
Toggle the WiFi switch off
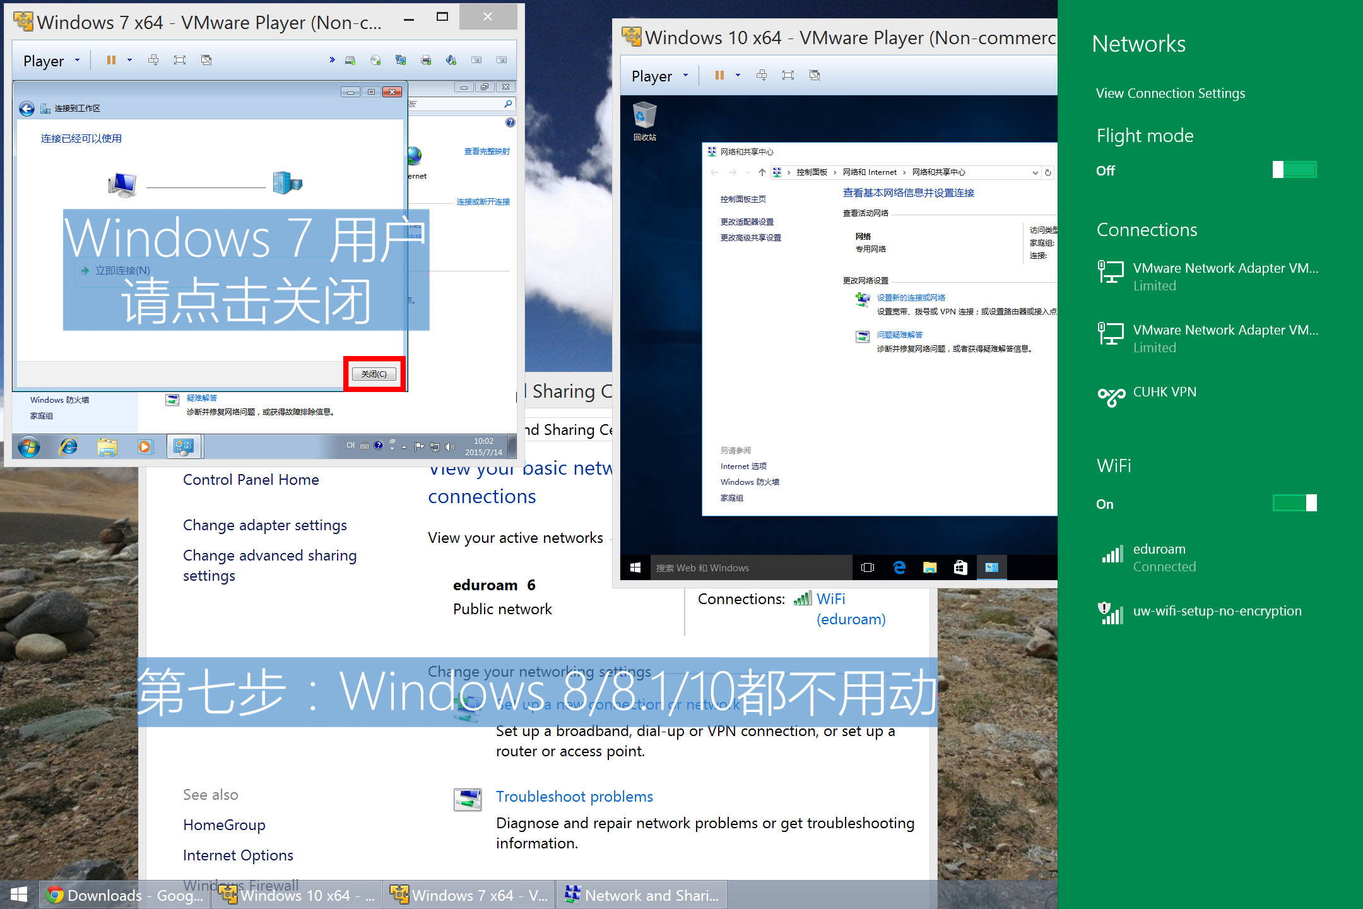click(1294, 503)
